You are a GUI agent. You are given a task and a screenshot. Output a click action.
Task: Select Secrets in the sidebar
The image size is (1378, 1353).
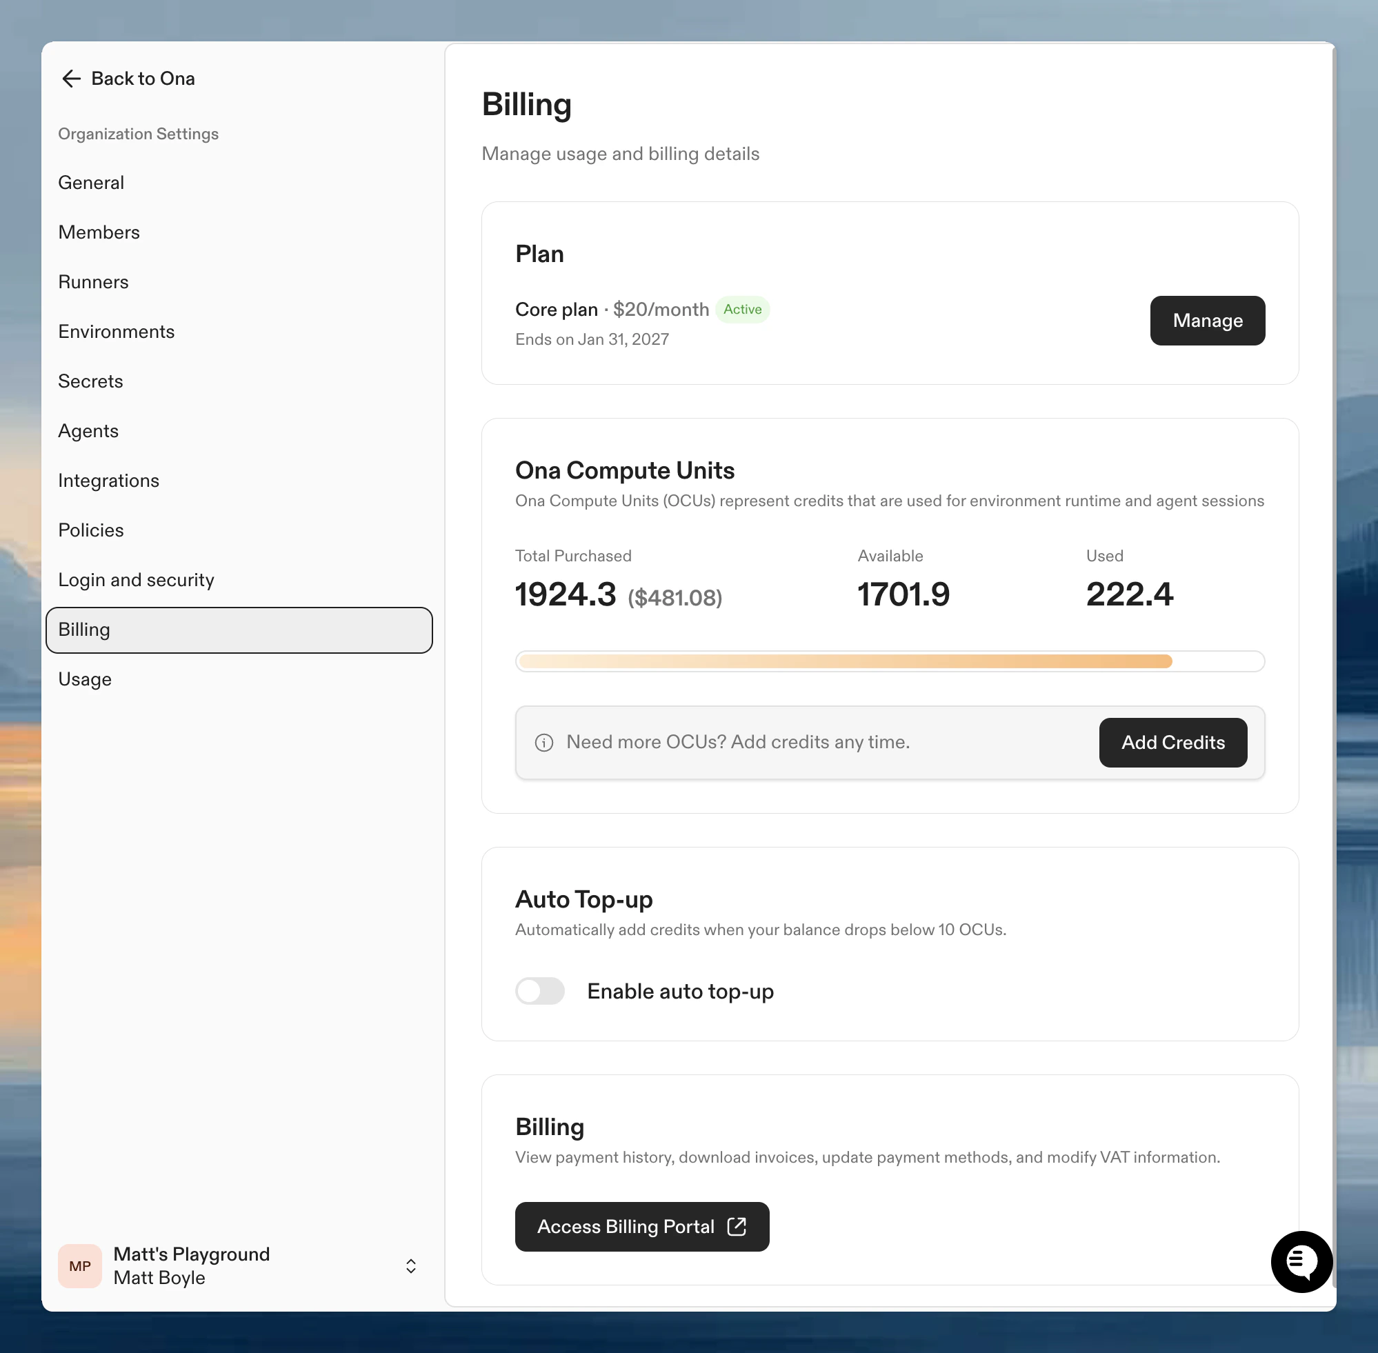90,381
